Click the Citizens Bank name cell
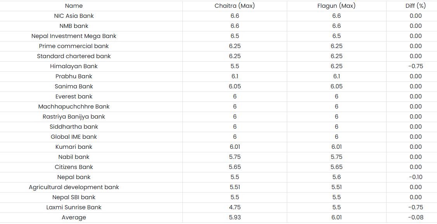The height and width of the screenshot is (224, 437). [x=74, y=167]
